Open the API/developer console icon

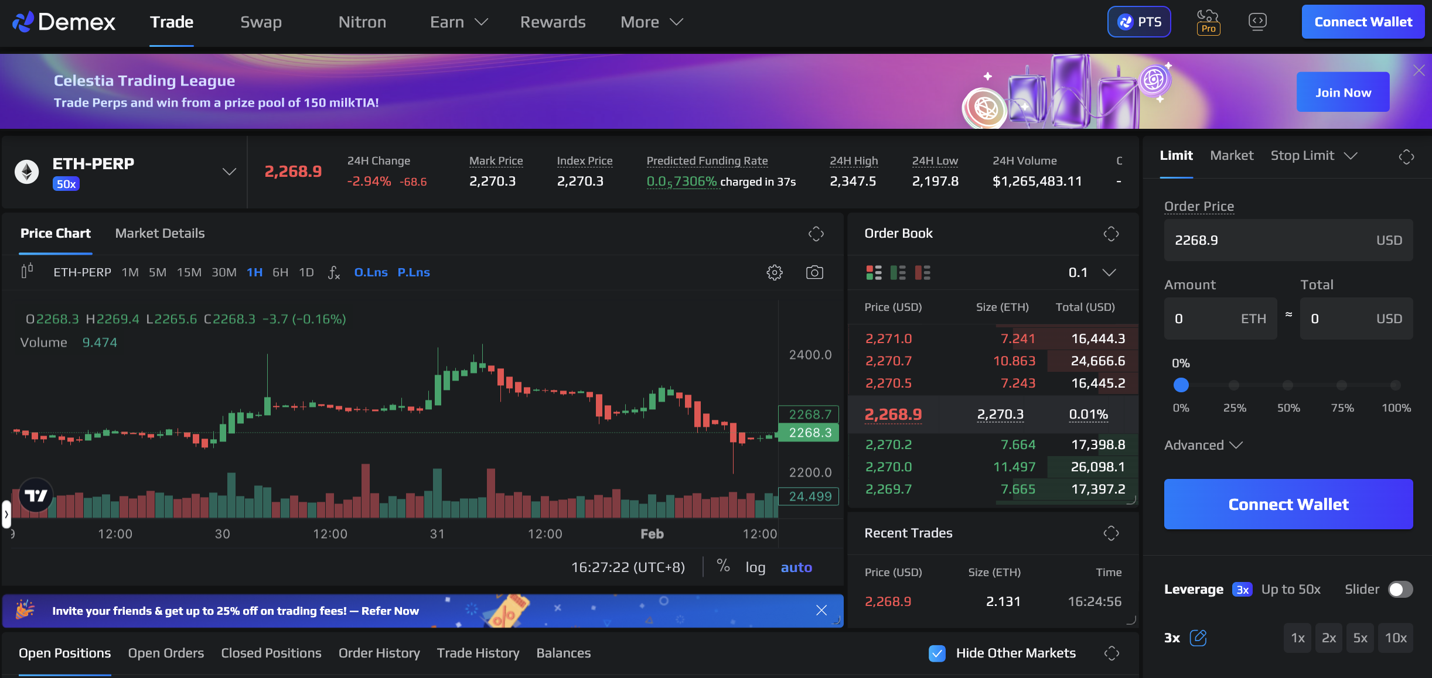point(1257,22)
